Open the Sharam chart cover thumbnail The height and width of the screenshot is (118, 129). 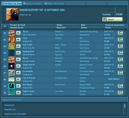[x=12, y=14]
